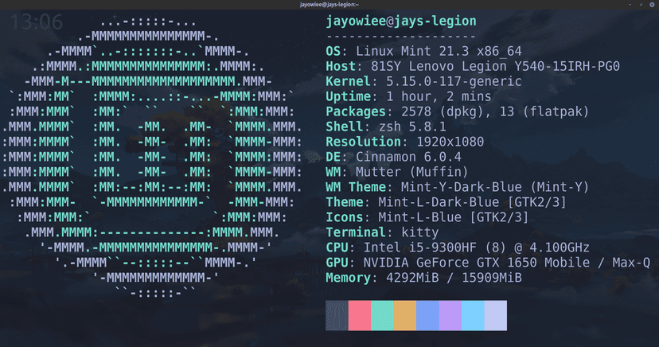This screenshot has width=659, height=347.
Task: Click the orange-tan palette block
Action: [405, 315]
